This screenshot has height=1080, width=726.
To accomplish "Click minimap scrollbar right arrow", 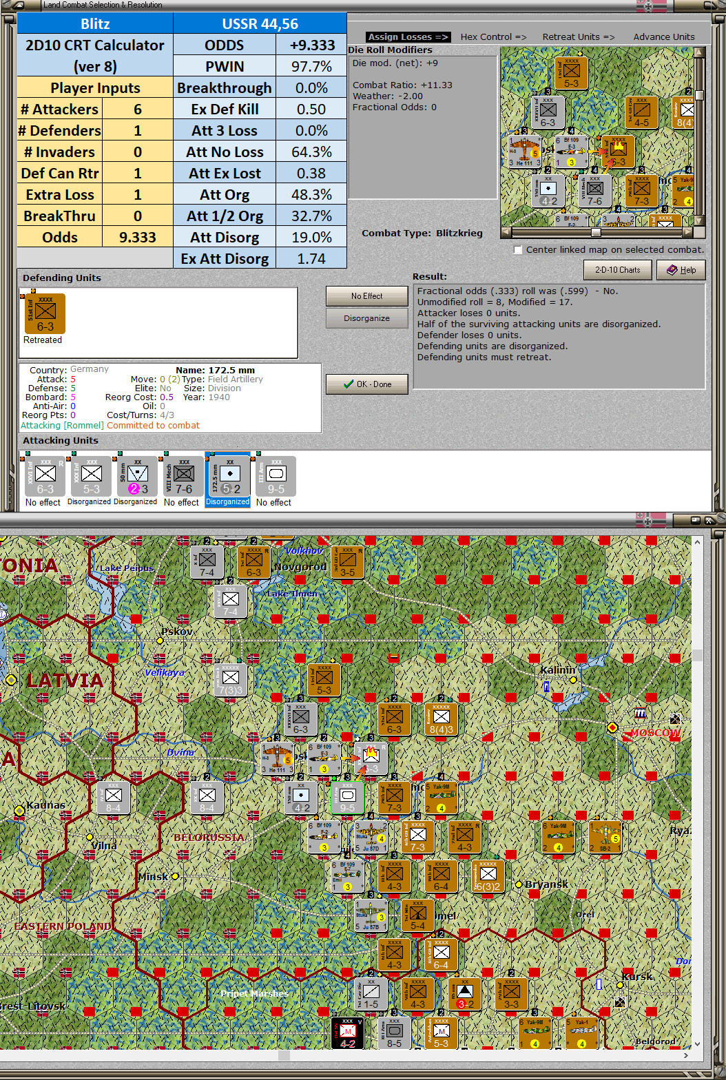I will pos(689,232).
